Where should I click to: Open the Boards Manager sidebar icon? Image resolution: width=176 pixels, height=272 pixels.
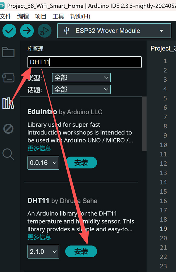tap(8, 78)
